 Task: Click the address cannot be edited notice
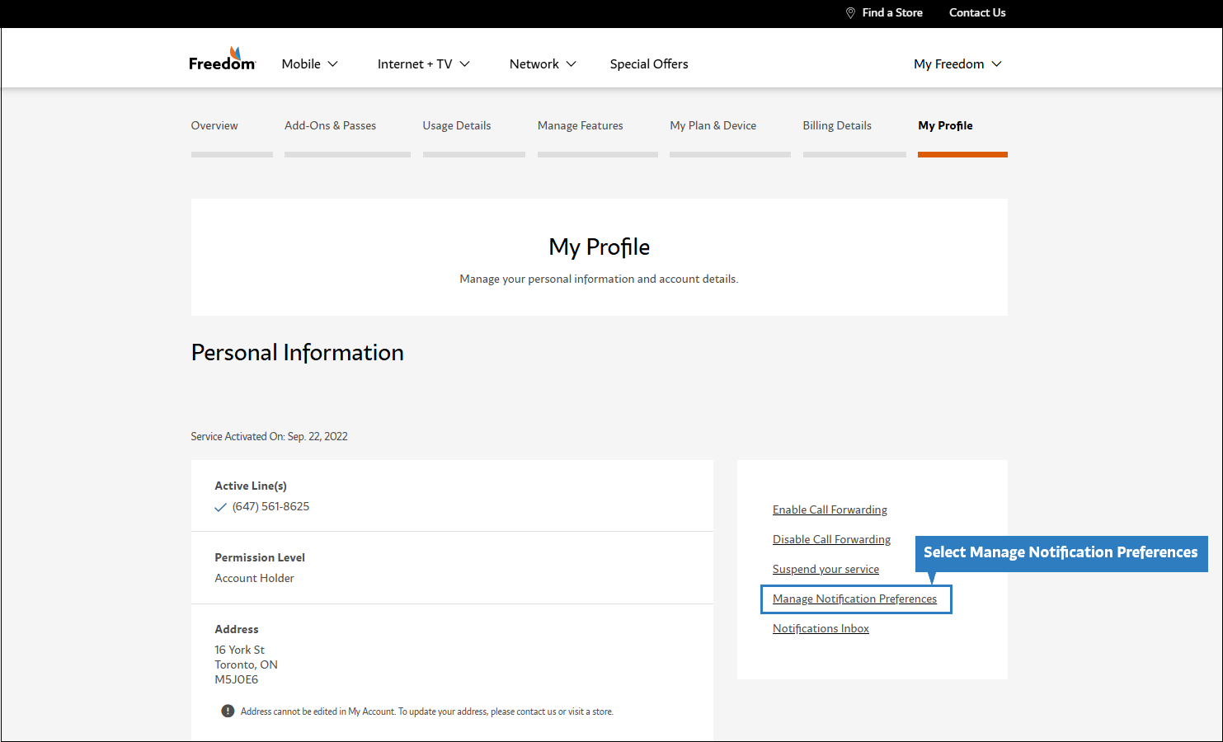click(x=427, y=711)
